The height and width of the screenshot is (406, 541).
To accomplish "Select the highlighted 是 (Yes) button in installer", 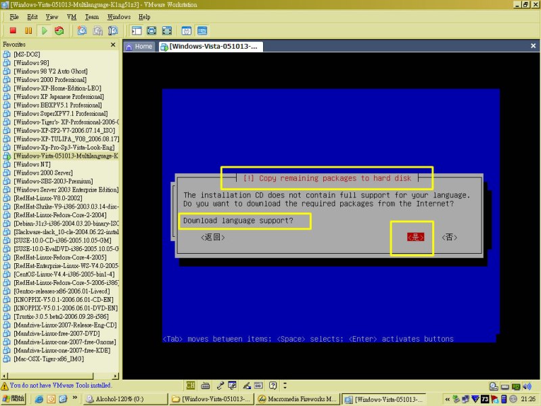I will [415, 238].
